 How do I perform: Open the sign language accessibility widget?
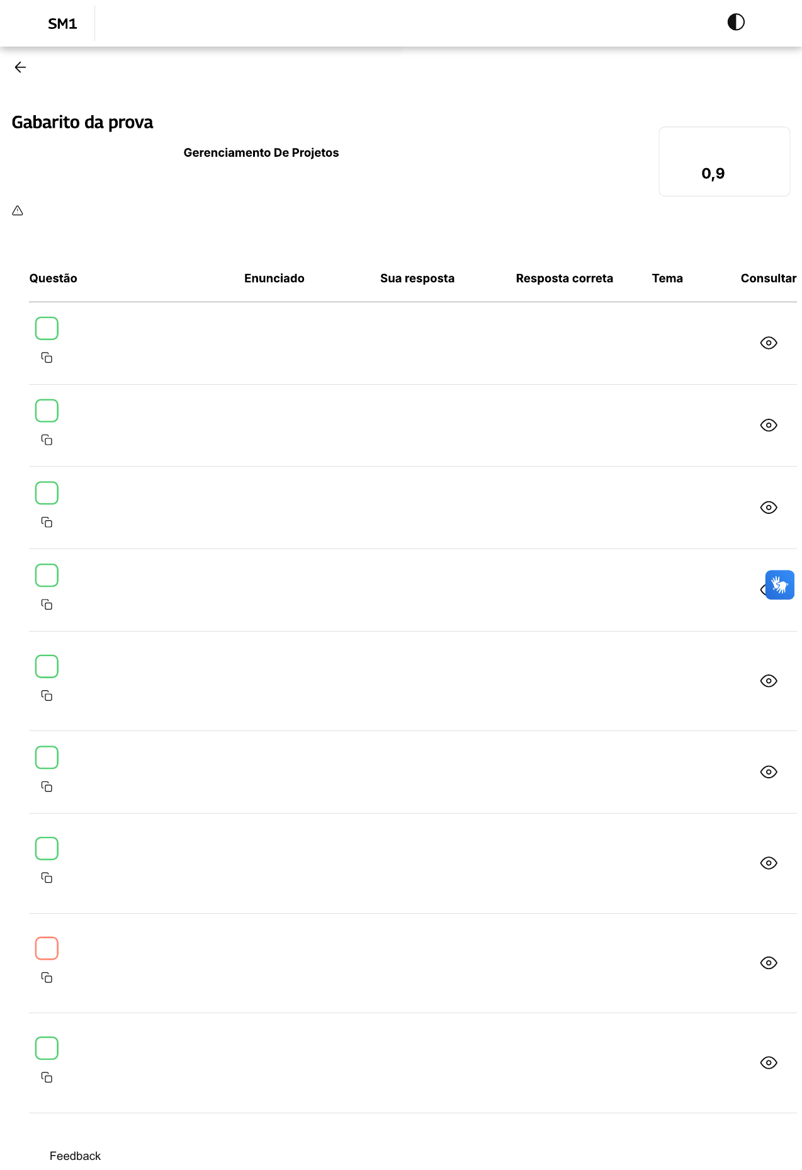(779, 585)
